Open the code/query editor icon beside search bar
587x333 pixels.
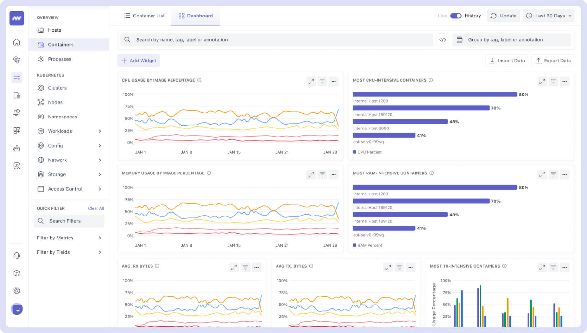click(x=443, y=39)
